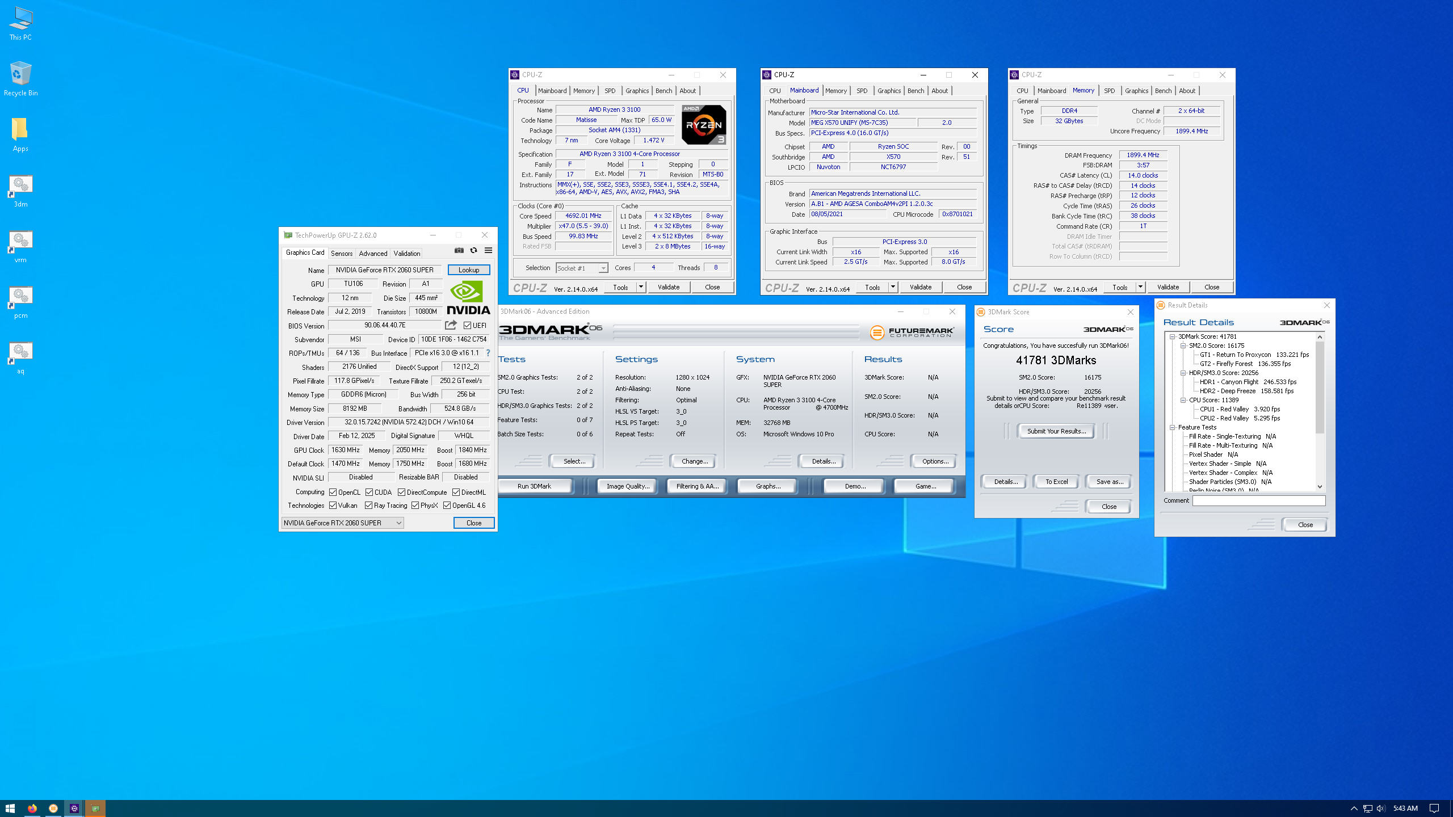Open GPU-Z hamburger menu icon
This screenshot has width=1453, height=817.
[x=488, y=250]
